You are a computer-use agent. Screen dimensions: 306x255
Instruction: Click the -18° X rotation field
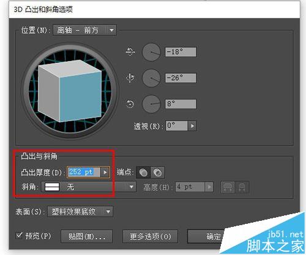click(x=181, y=52)
